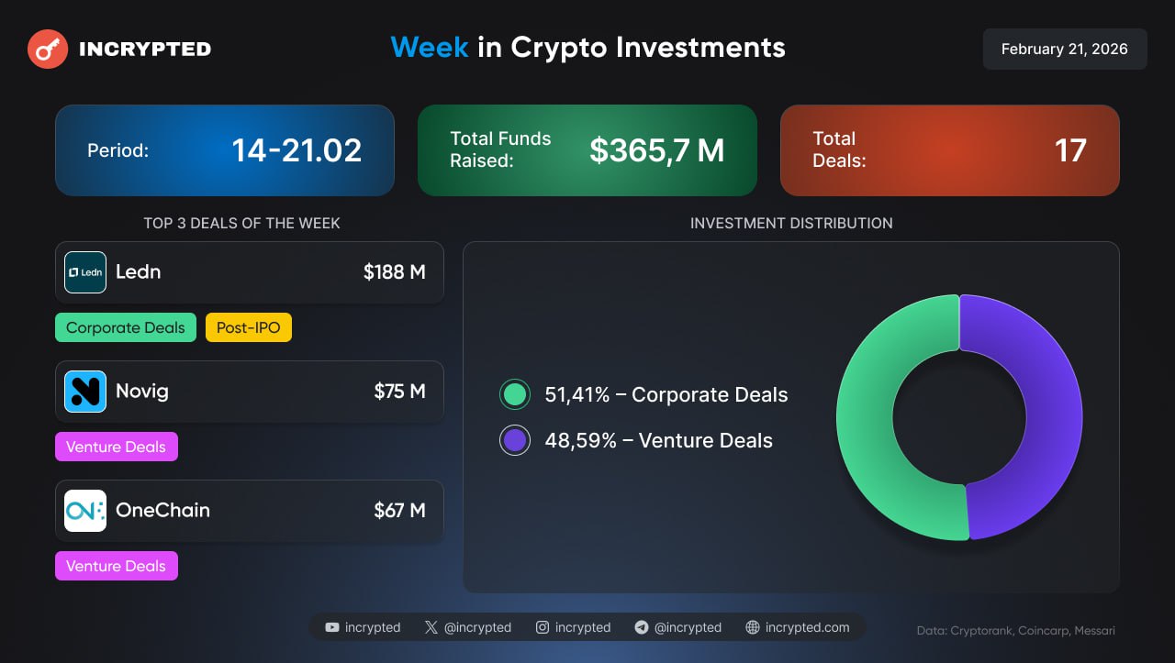
Task: Click the Instagram icon in footer
Action: click(543, 627)
